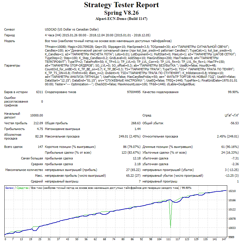This screenshot has width=244, height=241.
Task: Select the initial deposit value 10000.00
Action: [37, 115]
